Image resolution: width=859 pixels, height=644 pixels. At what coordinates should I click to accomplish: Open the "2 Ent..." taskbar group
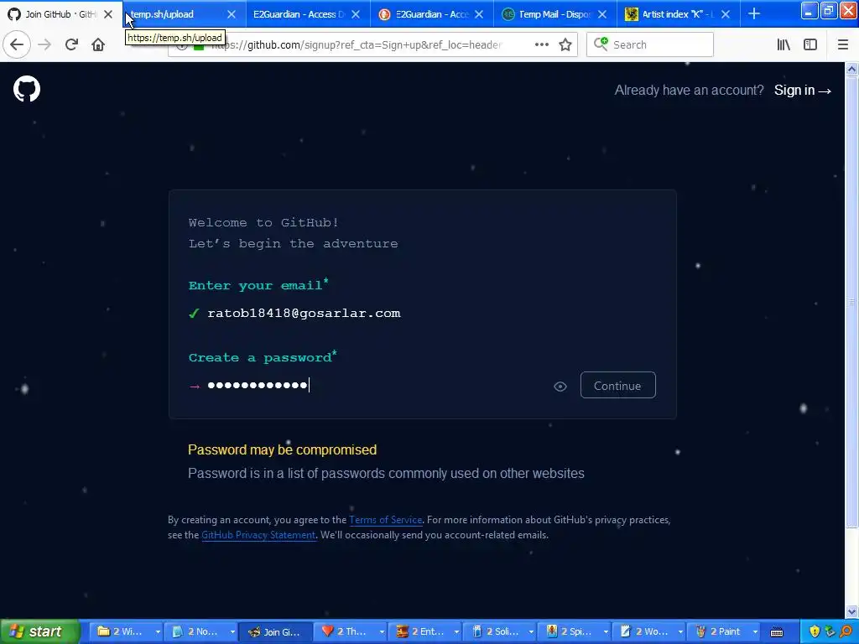point(427,631)
